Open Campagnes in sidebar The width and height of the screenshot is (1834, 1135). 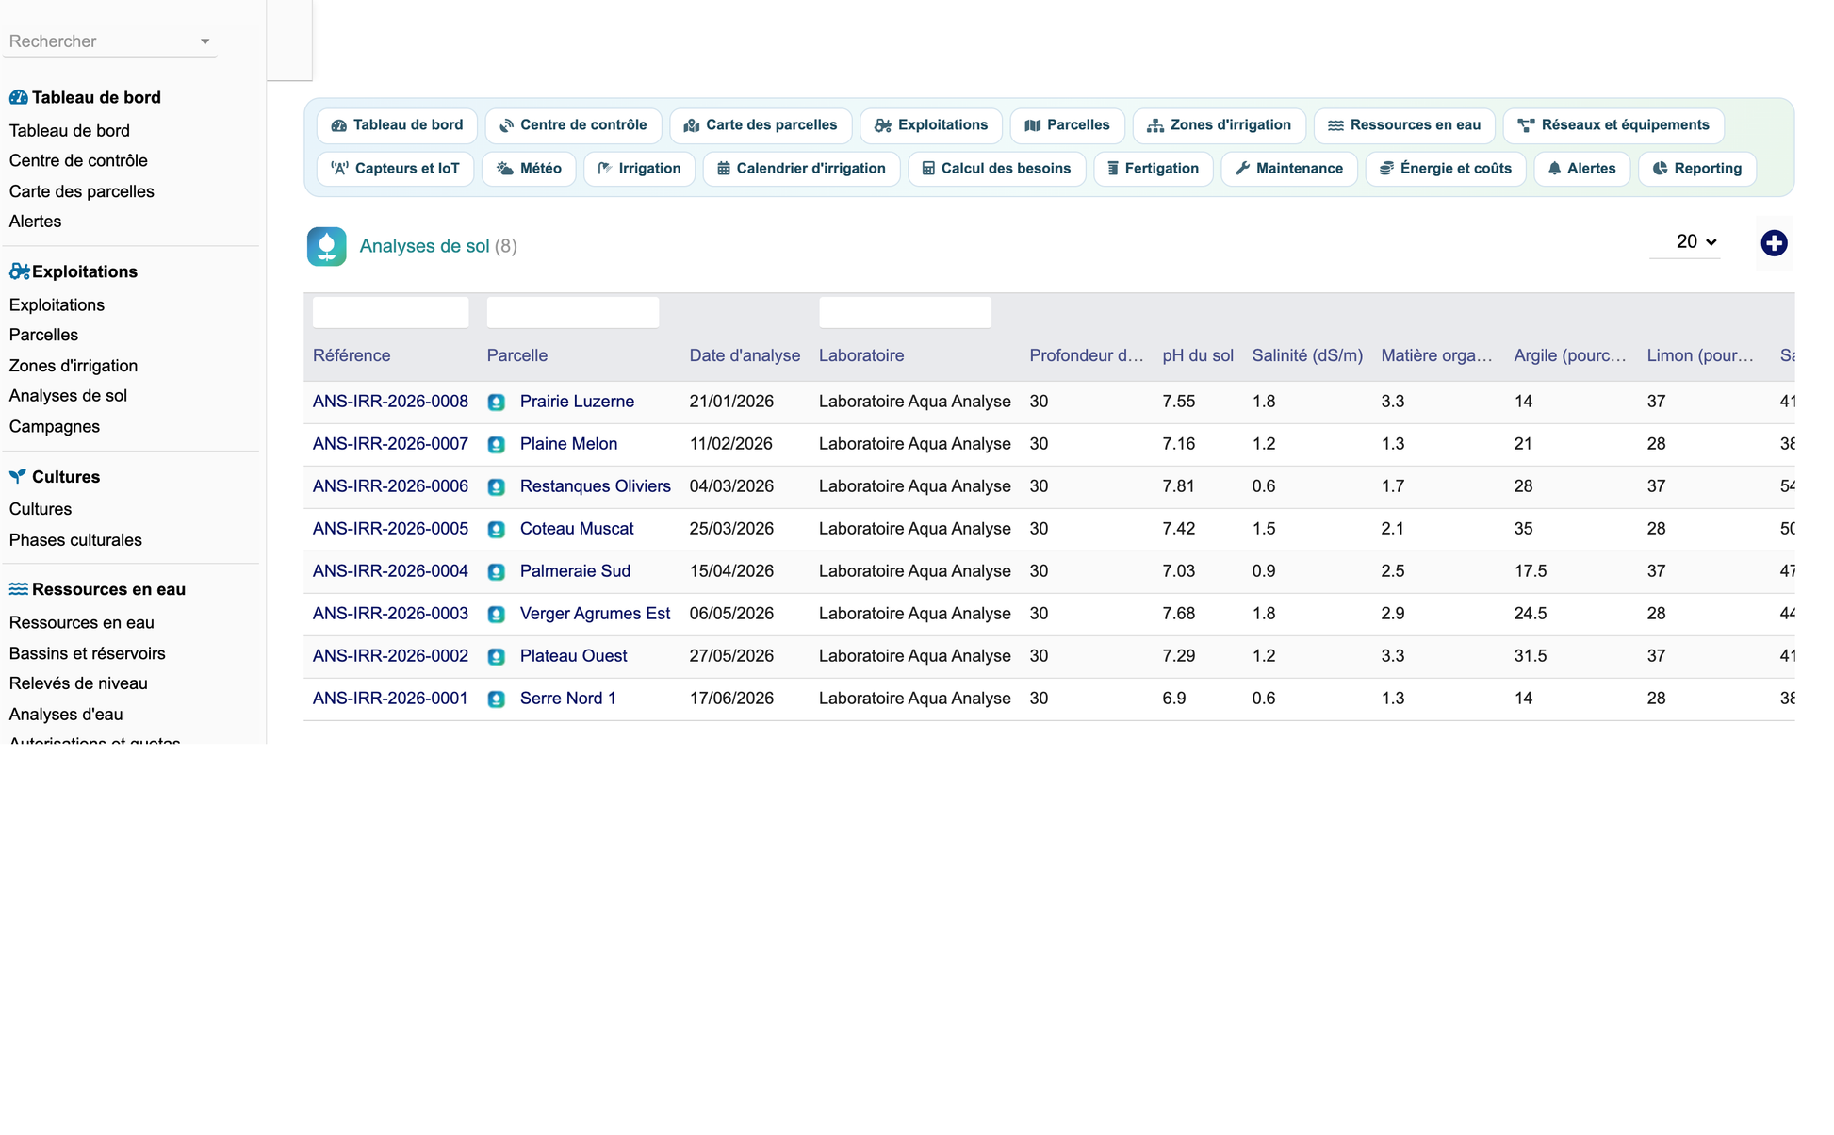(x=55, y=427)
